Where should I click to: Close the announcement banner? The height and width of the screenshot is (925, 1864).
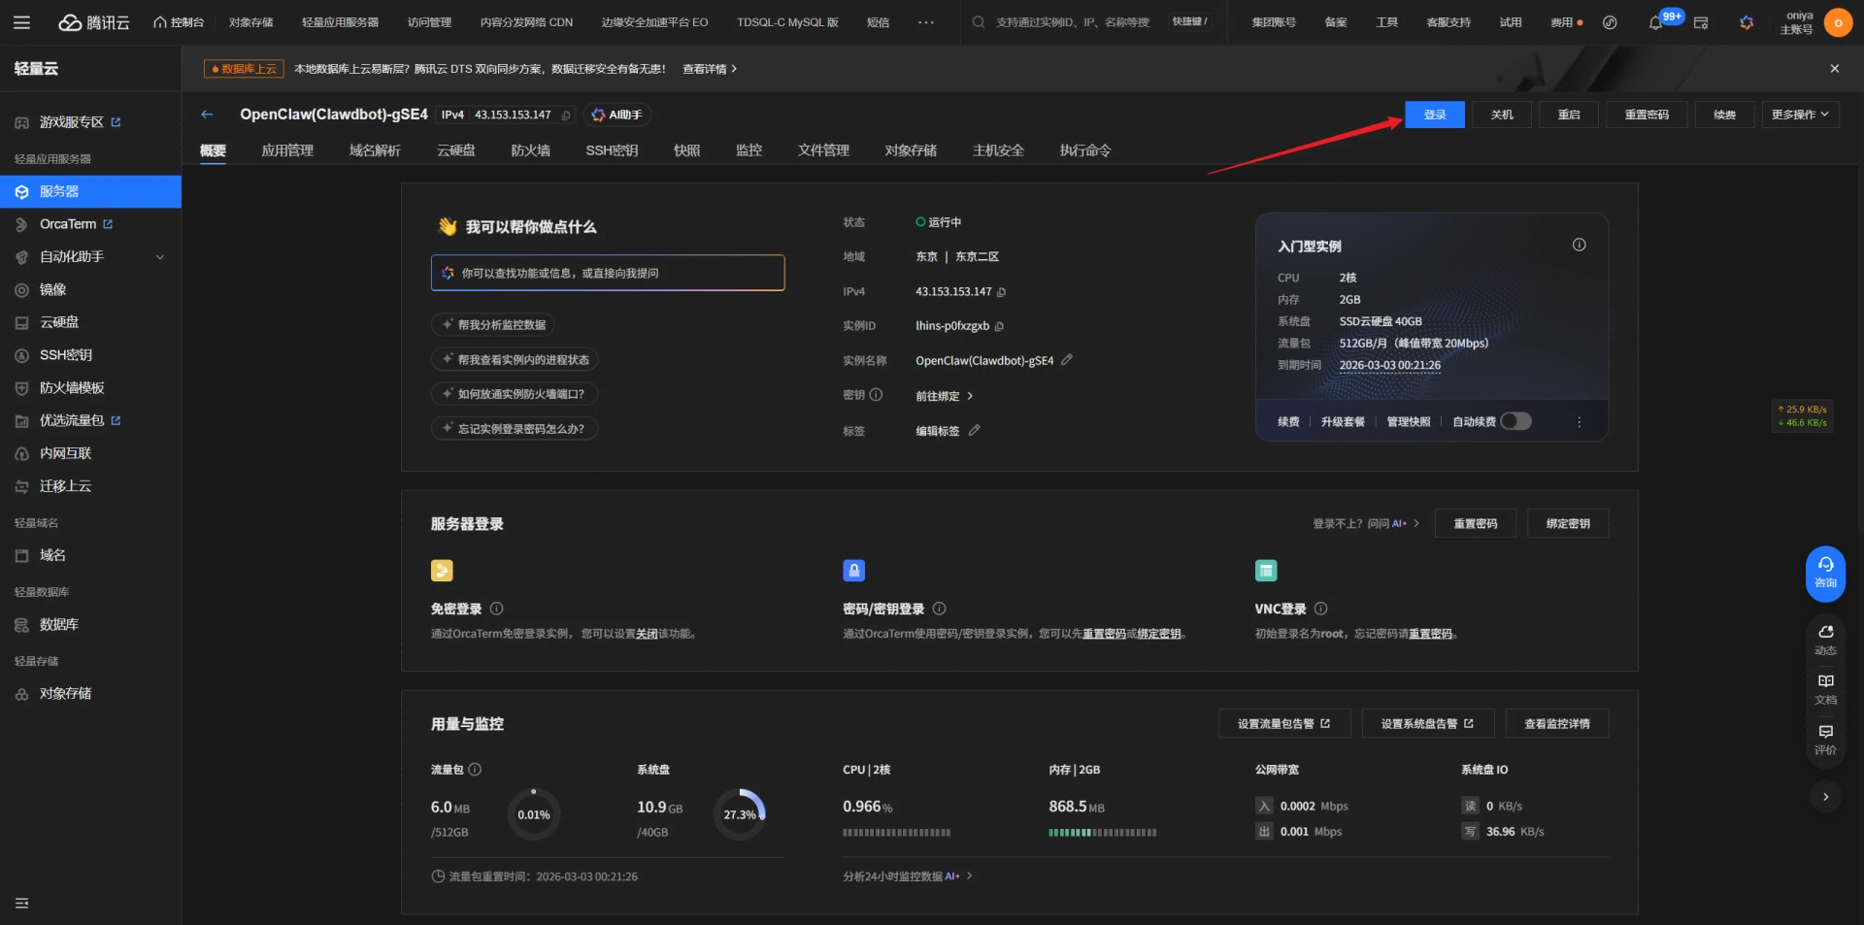point(1834,69)
